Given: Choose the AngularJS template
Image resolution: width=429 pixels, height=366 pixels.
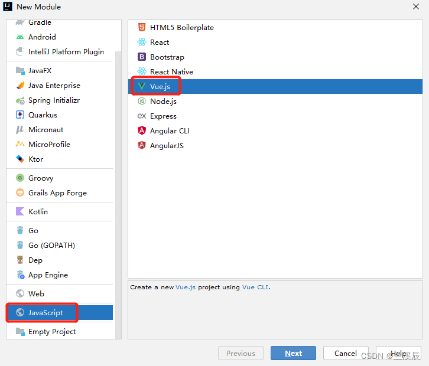Looking at the screenshot, I should point(275,145).
